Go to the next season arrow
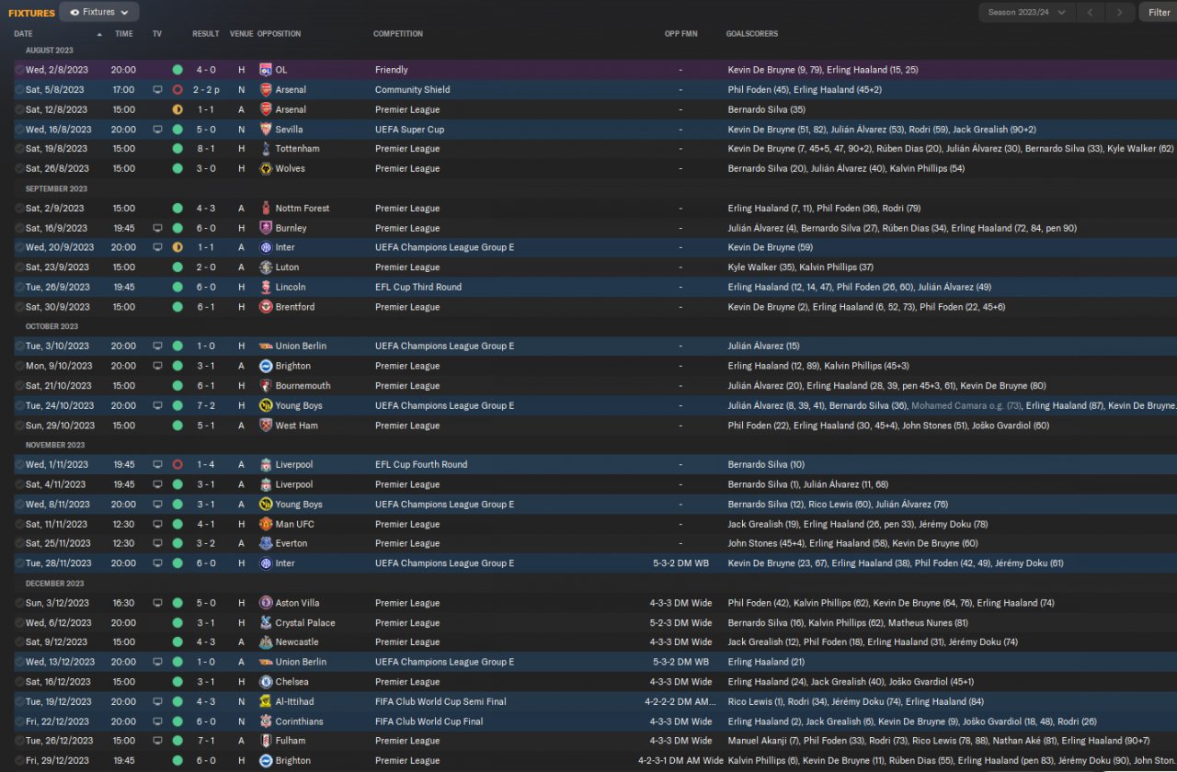The width and height of the screenshot is (1177, 772). pos(1119,12)
